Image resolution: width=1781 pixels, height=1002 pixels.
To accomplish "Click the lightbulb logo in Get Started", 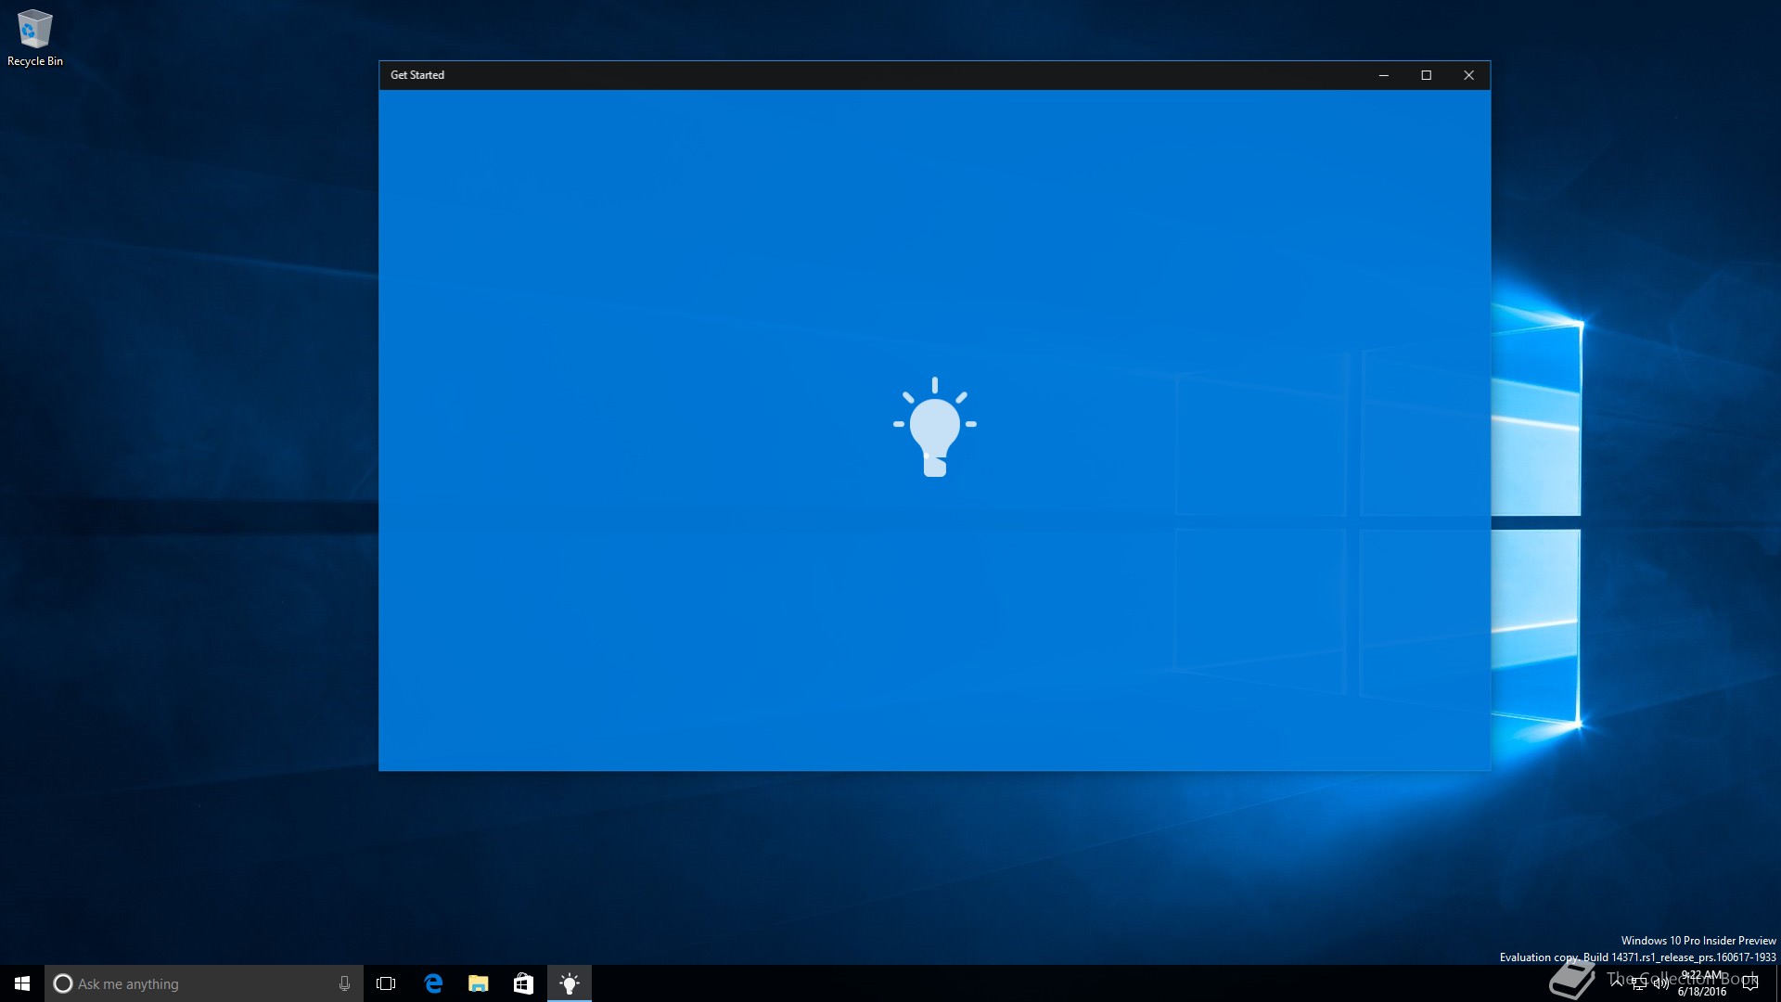I will (934, 428).
